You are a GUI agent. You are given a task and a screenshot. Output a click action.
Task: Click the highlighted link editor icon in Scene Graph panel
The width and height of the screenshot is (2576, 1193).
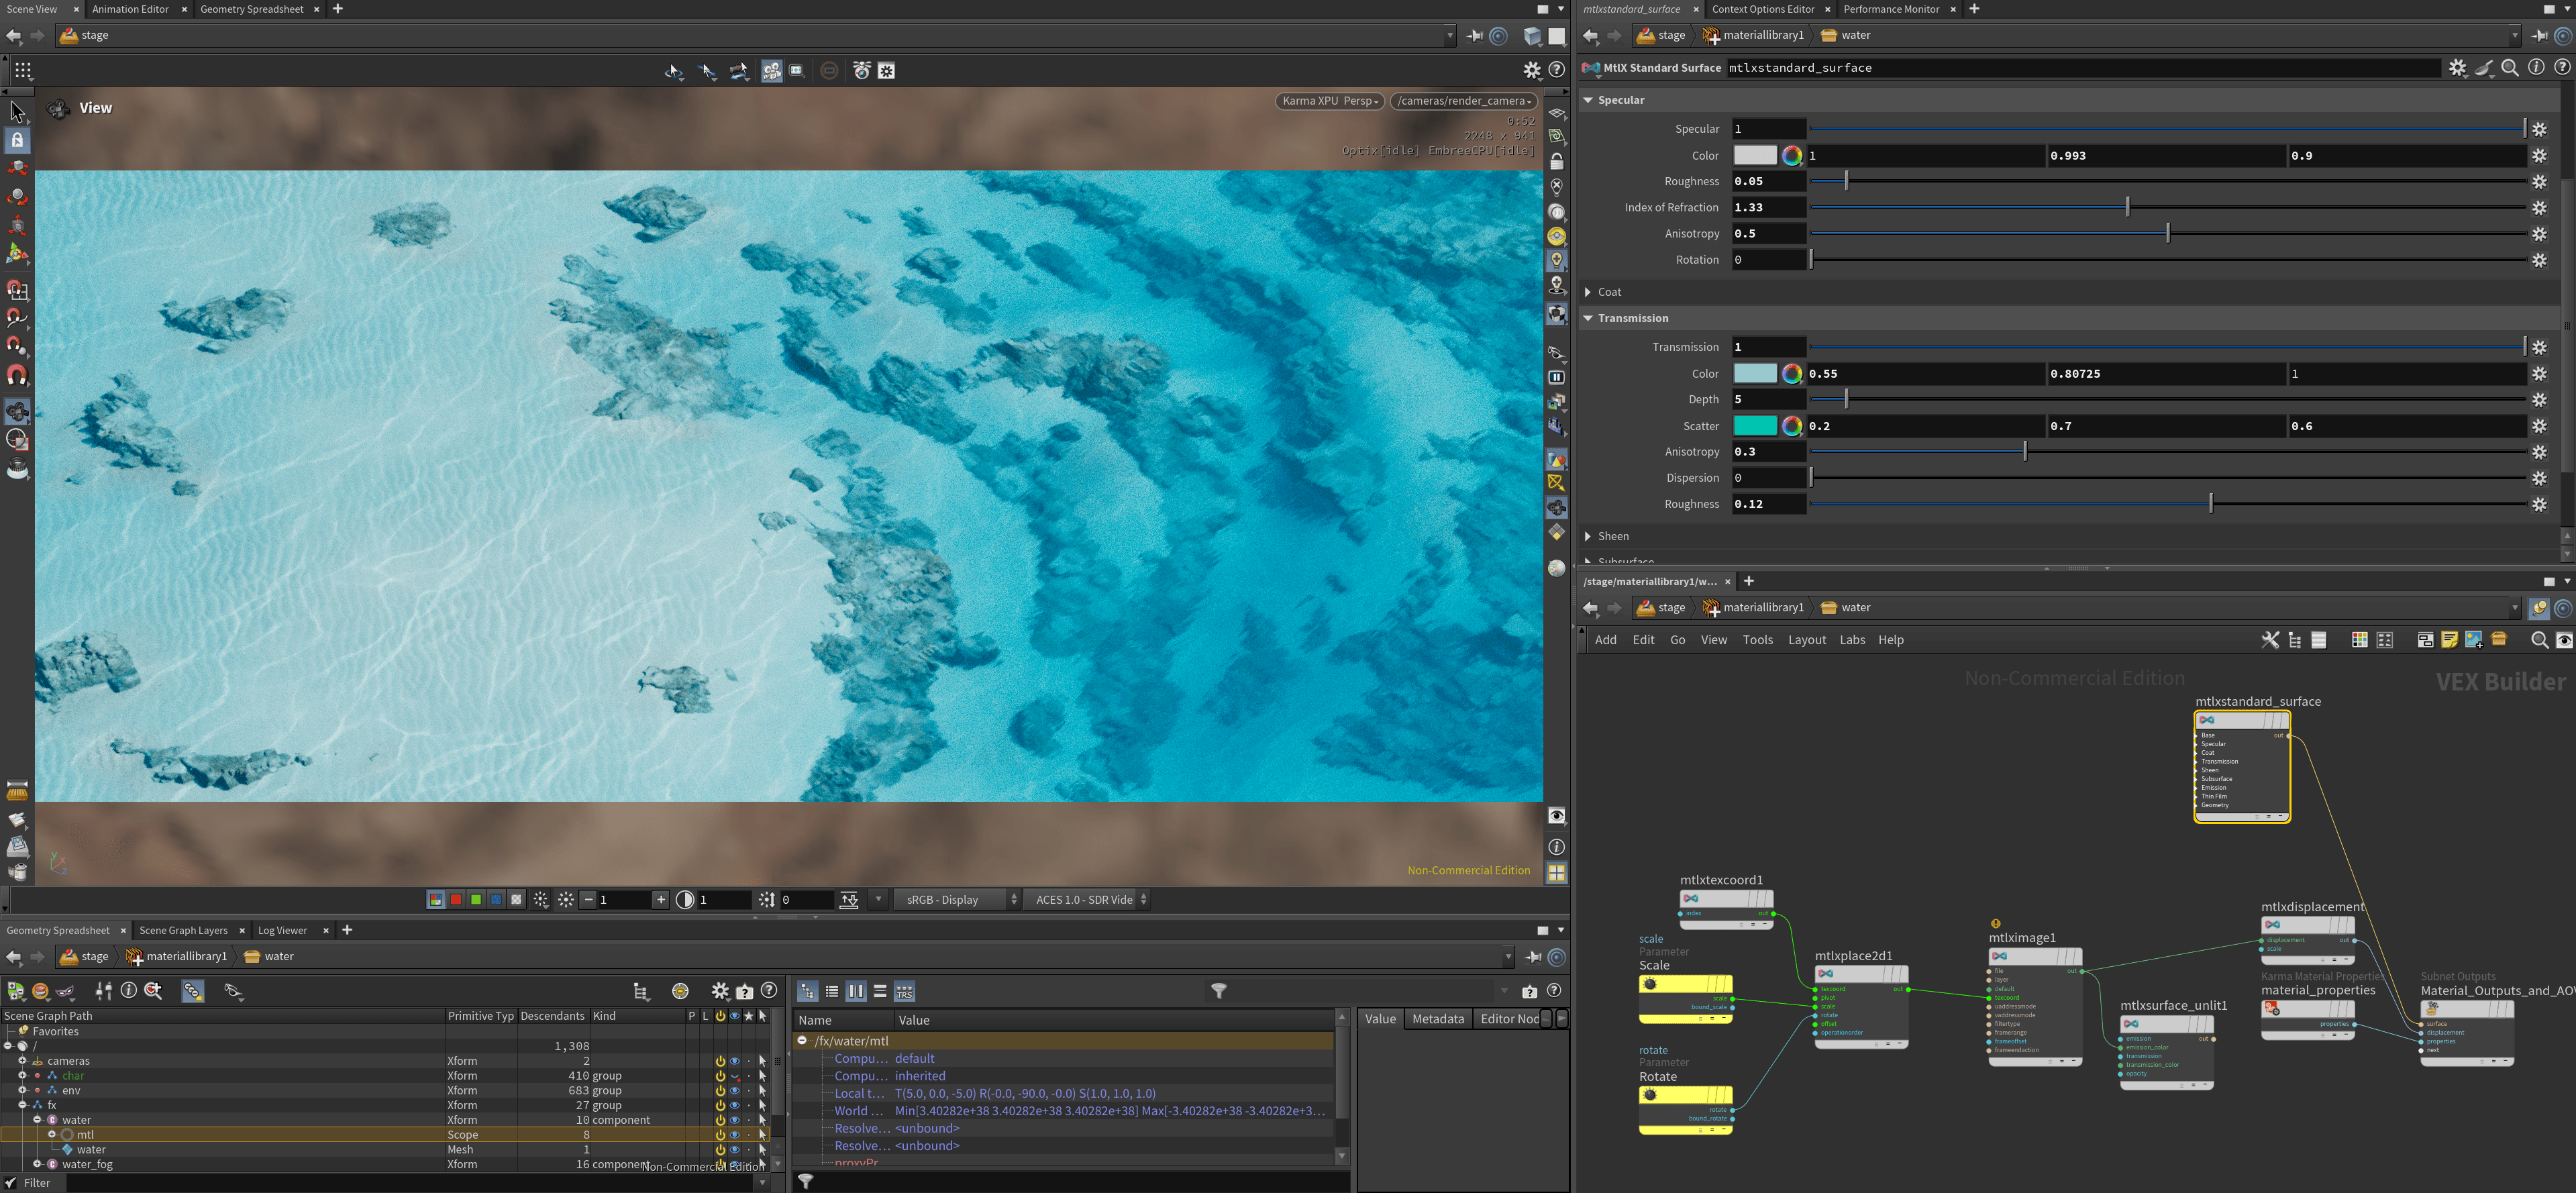pos(193,991)
